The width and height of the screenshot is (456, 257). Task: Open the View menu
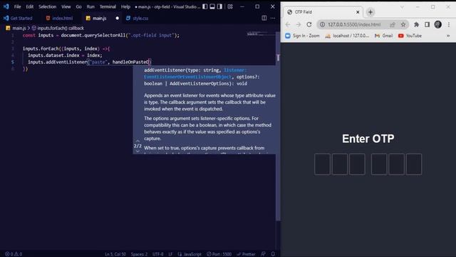pos(66,6)
